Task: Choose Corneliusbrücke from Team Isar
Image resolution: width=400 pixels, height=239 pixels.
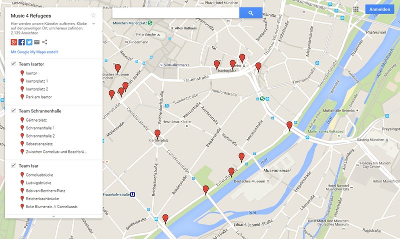Action: (x=39, y=175)
